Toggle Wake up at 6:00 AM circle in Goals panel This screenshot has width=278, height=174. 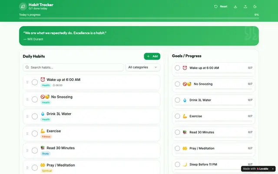pos(177,68)
